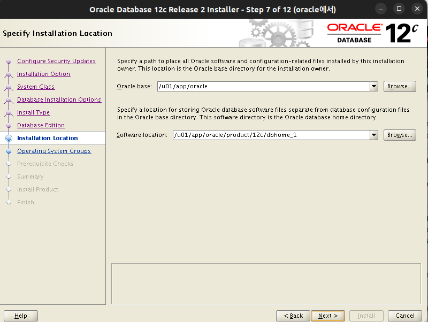The image size is (428, 322).
Task: Click the disabled Install button
Action: [366, 316]
